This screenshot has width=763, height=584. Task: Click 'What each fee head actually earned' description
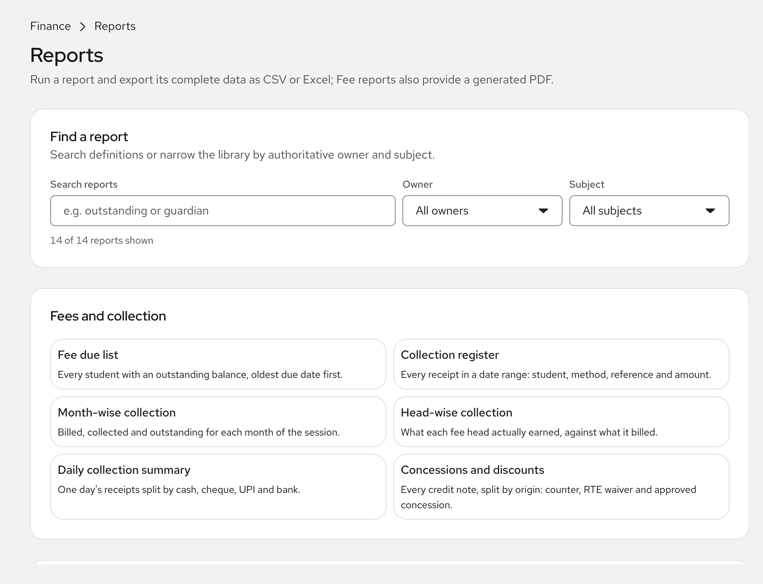(x=529, y=432)
